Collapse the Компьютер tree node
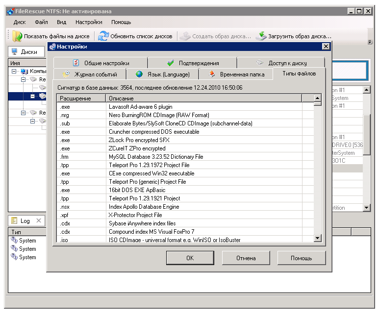The image size is (378, 317). click(13, 72)
